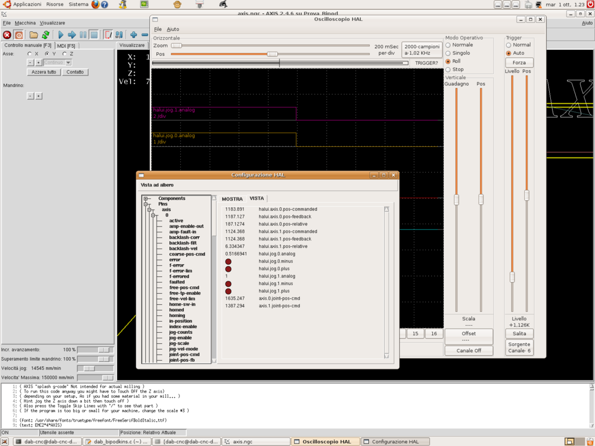Click the red power icon in top-right corner
595x446 pixels.
pyautogui.click(x=590, y=4)
